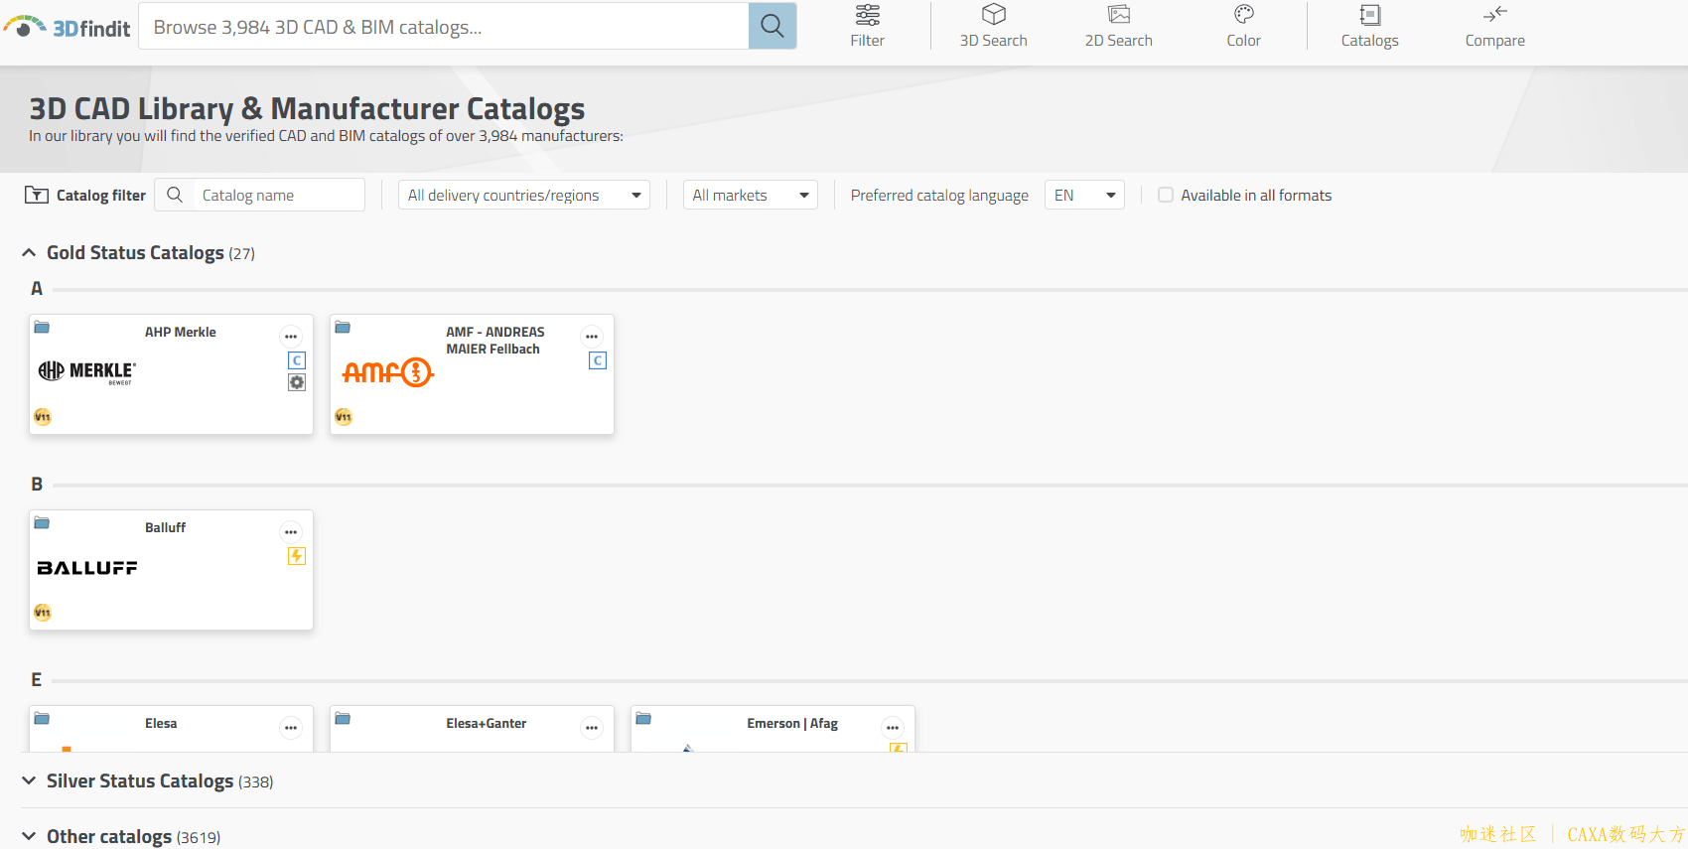Open 3D Search

click(x=993, y=27)
